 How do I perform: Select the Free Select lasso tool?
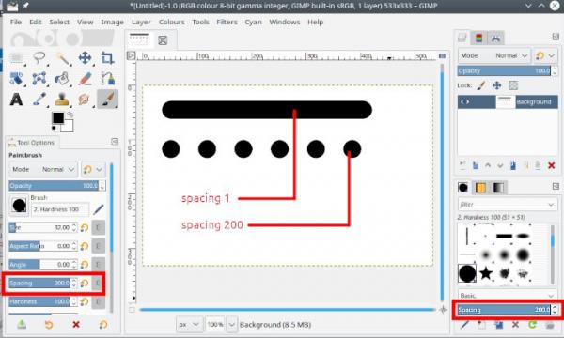[x=39, y=58]
